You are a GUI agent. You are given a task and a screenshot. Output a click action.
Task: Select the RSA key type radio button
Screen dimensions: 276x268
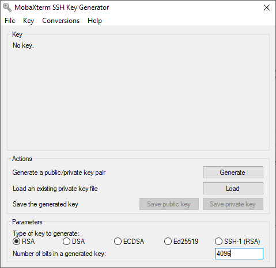(x=24, y=242)
